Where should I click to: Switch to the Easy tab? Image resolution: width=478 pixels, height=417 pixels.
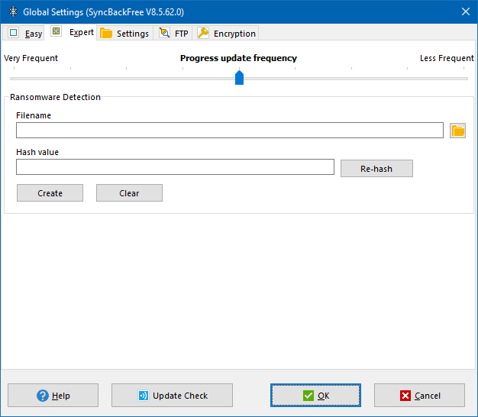(25, 34)
